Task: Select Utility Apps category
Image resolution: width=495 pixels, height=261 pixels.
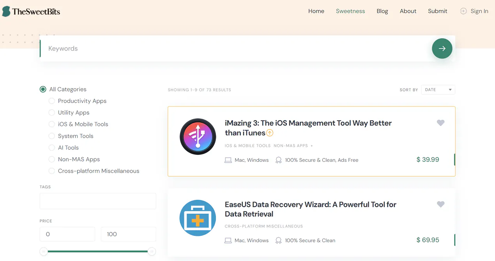Action: coord(69,113)
